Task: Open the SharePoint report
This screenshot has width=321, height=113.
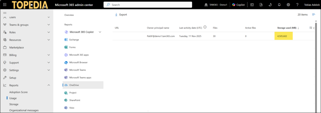Action: click(75, 100)
